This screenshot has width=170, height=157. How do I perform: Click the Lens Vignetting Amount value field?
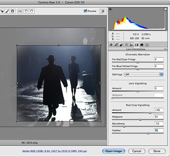tap(159, 88)
